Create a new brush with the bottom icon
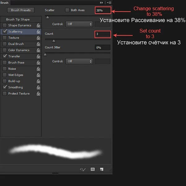 102,169
